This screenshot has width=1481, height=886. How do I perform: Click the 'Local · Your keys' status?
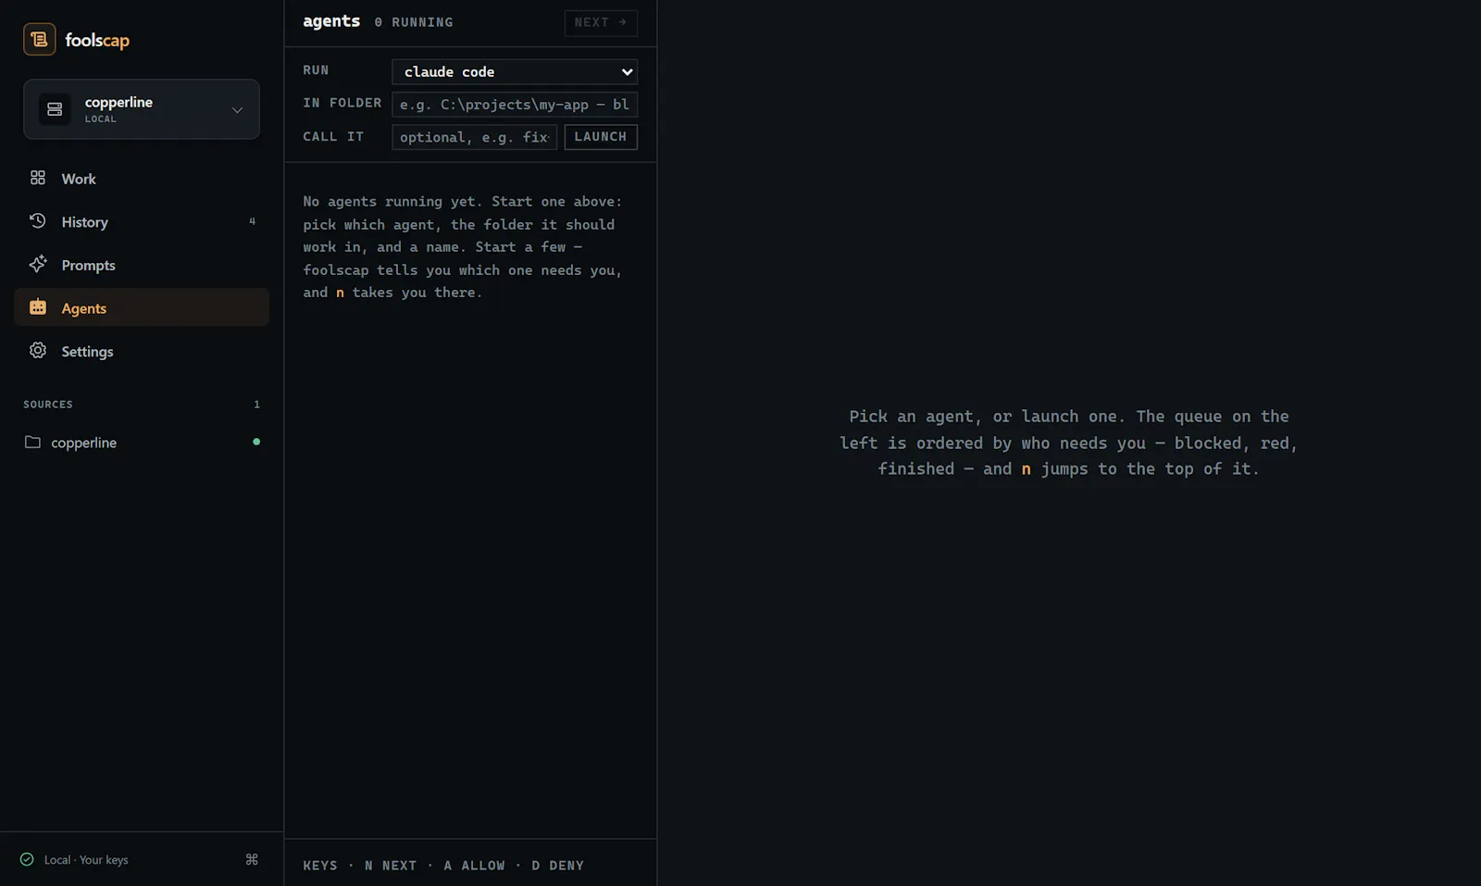click(86, 860)
